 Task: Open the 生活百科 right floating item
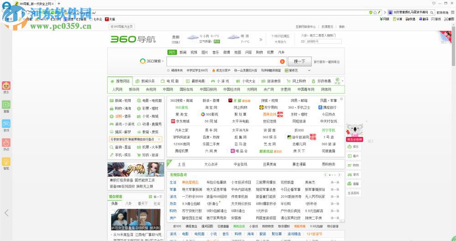pyautogui.click(x=353, y=193)
